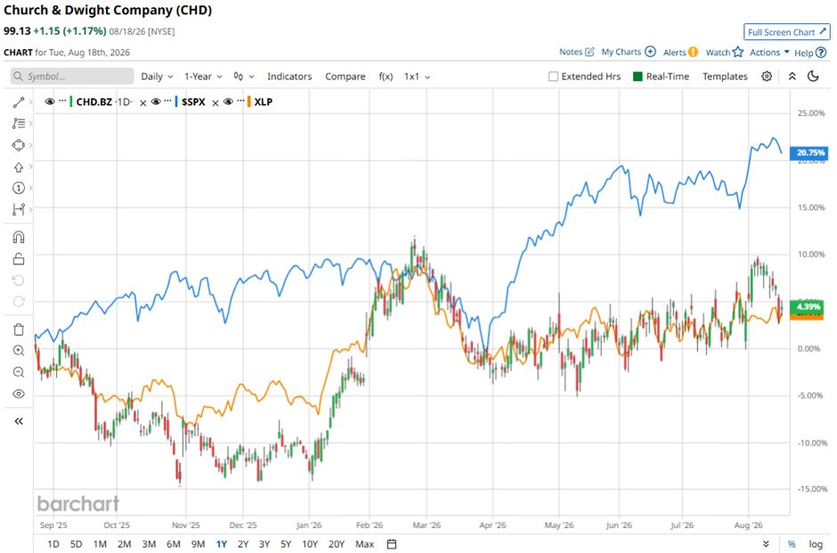Select the 1M range tab
The image size is (837, 553).
[x=100, y=544]
